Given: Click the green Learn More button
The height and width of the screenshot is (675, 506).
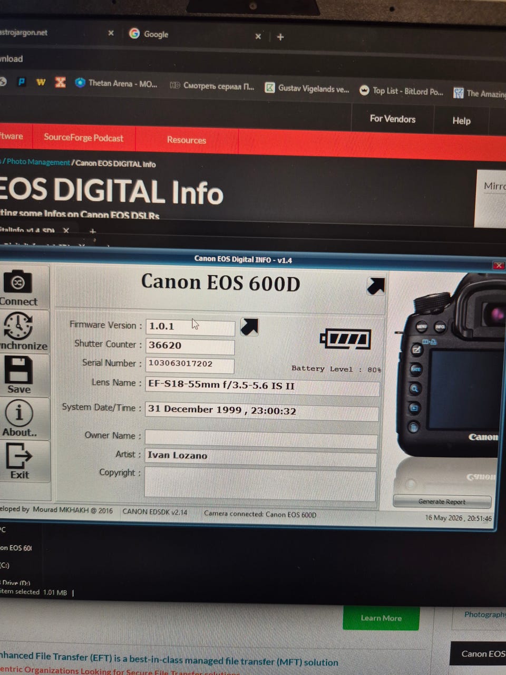Looking at the screenshot, I should (x=381, y=618).
